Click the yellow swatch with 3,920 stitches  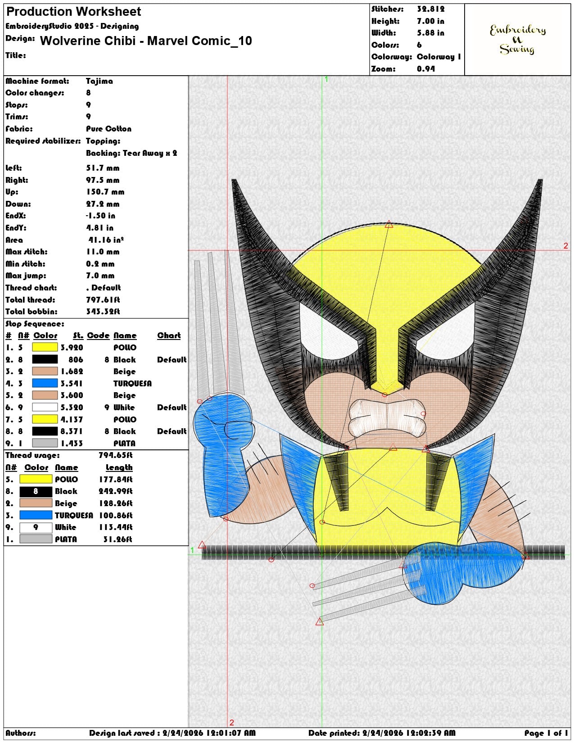(45, 347)
